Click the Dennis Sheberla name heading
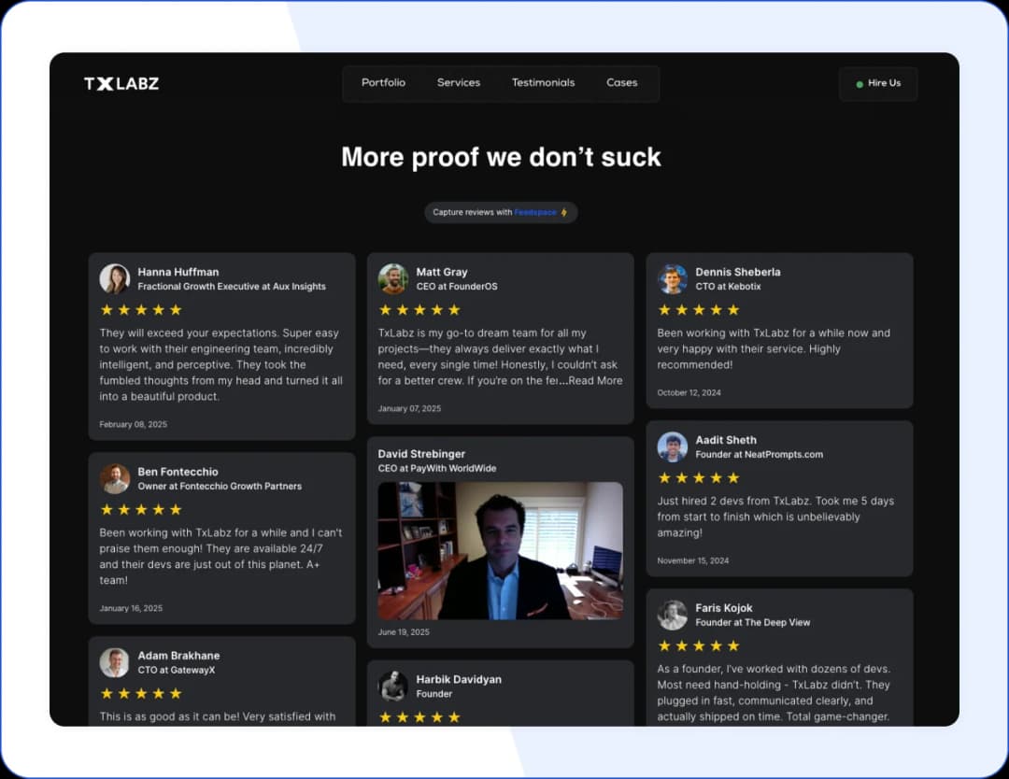The height and width of the screenshot is (779, 1009). [737, 273]
